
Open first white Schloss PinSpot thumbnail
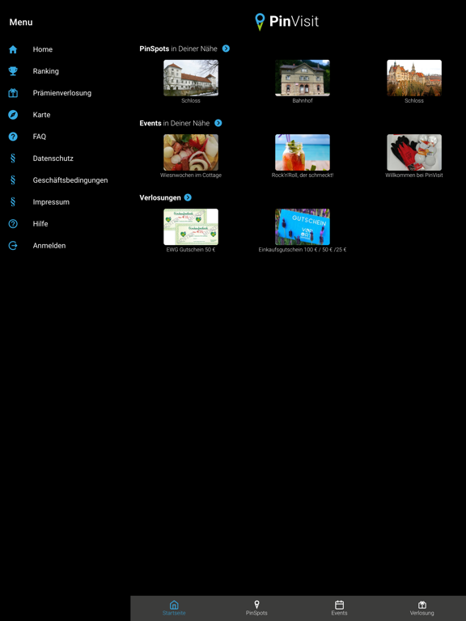click(x=191, y=78)
